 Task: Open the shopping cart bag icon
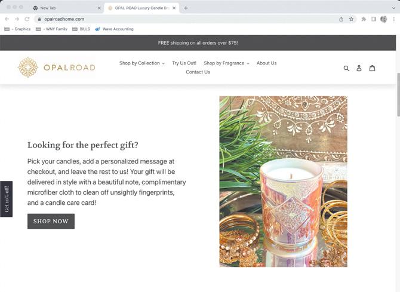pos(372,68)
